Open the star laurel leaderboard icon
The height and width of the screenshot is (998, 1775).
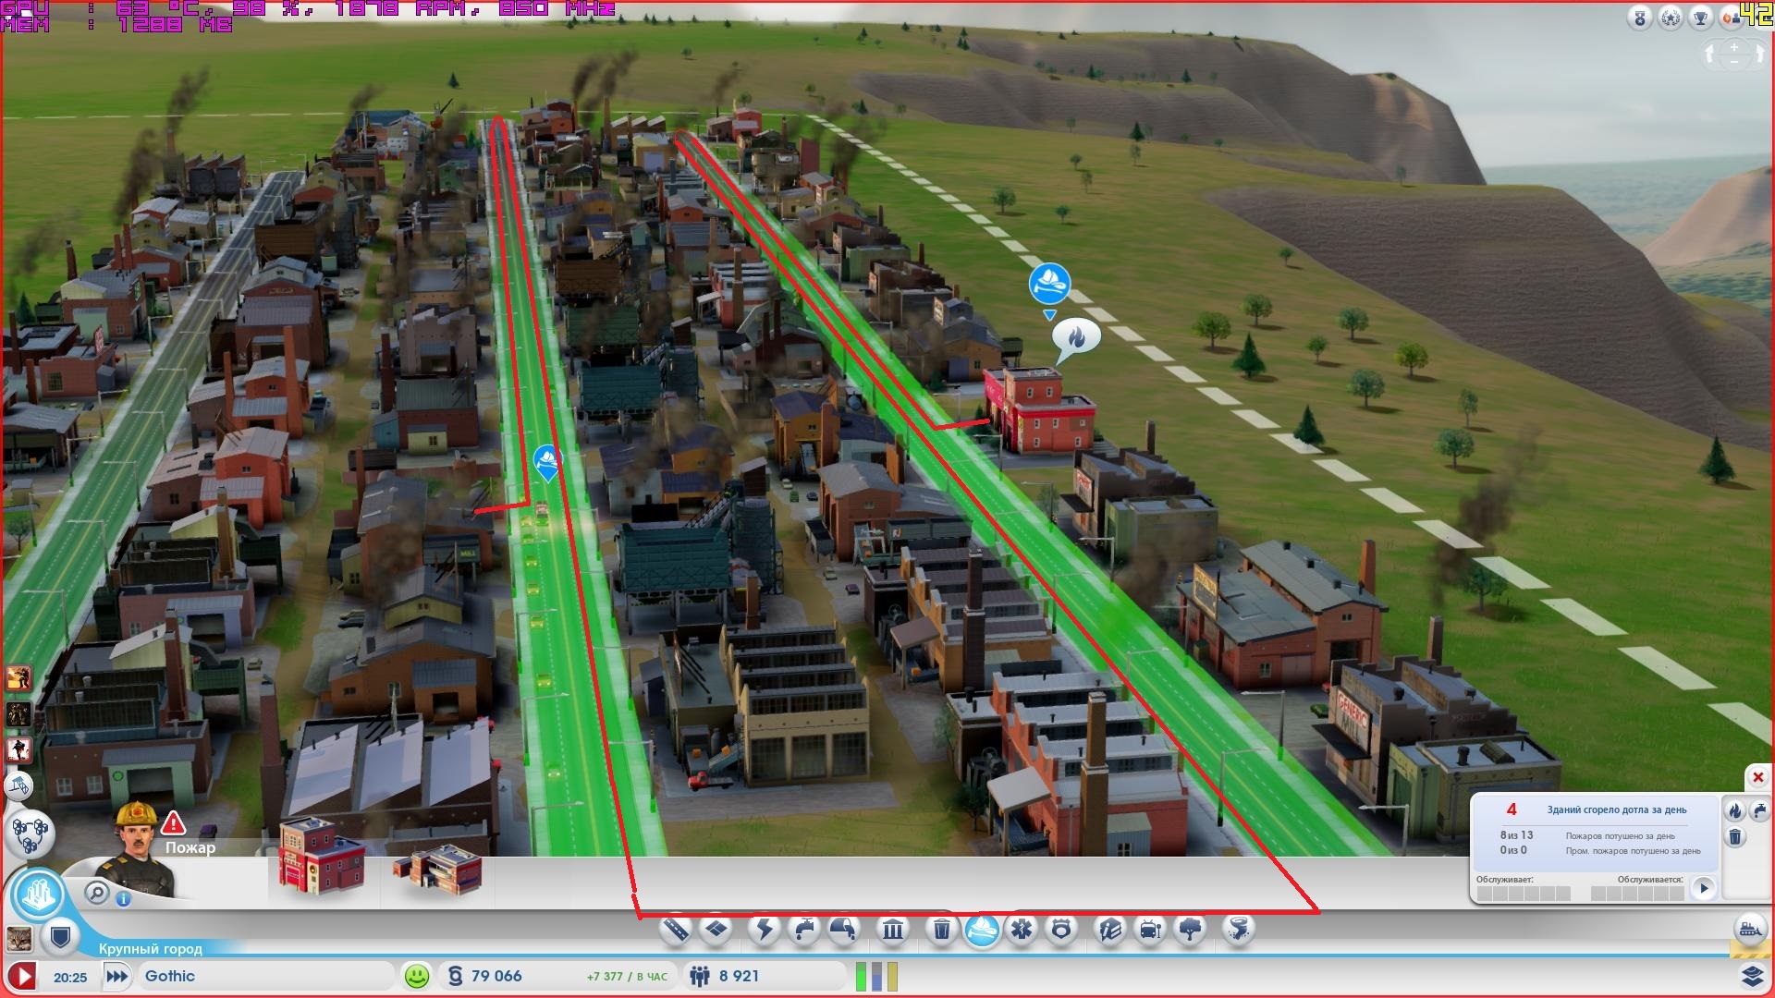(x=1671, y=18)
